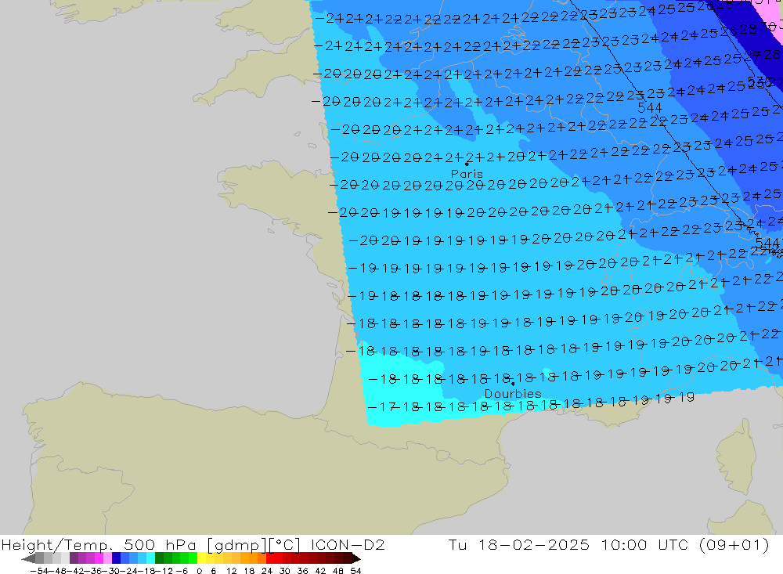Click the '10:00 UTC' time text
The image size is (783, 574).
pos(646,544)
